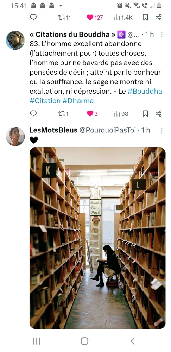View 1,4K views analytics icon
The height and width of the screenshot is (352, 171).
coord(123,18)
